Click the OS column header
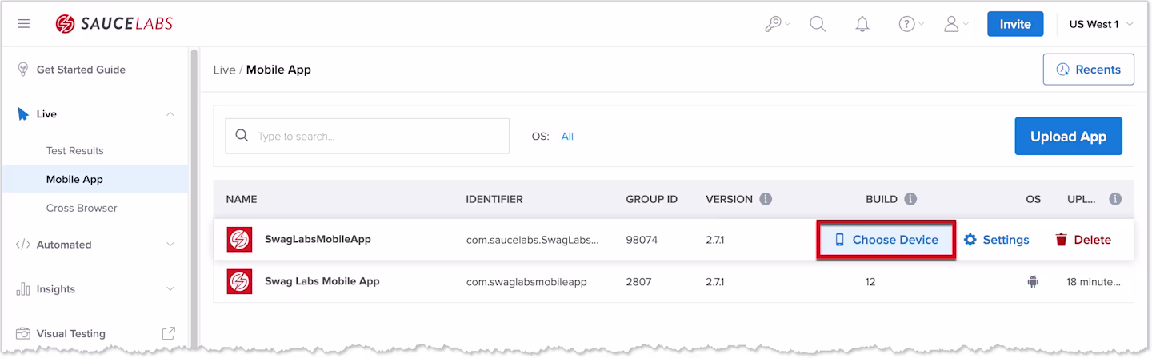 pos(1034,199)
